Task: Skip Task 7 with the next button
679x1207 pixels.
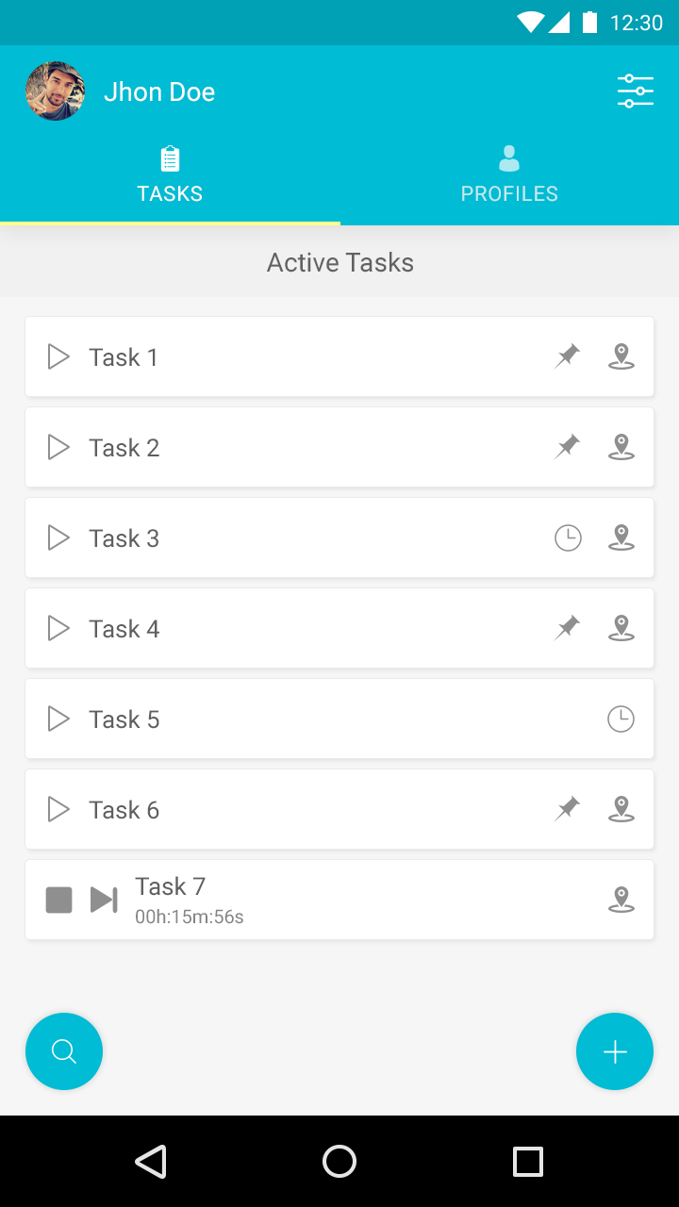Action: pyautogui.click(x=104, y=900)
